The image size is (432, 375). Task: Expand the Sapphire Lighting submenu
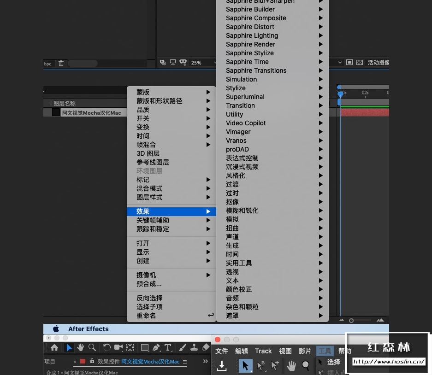click(272, 35)
